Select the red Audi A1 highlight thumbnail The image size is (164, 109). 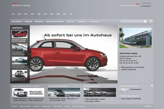click(x=20, y=34)
